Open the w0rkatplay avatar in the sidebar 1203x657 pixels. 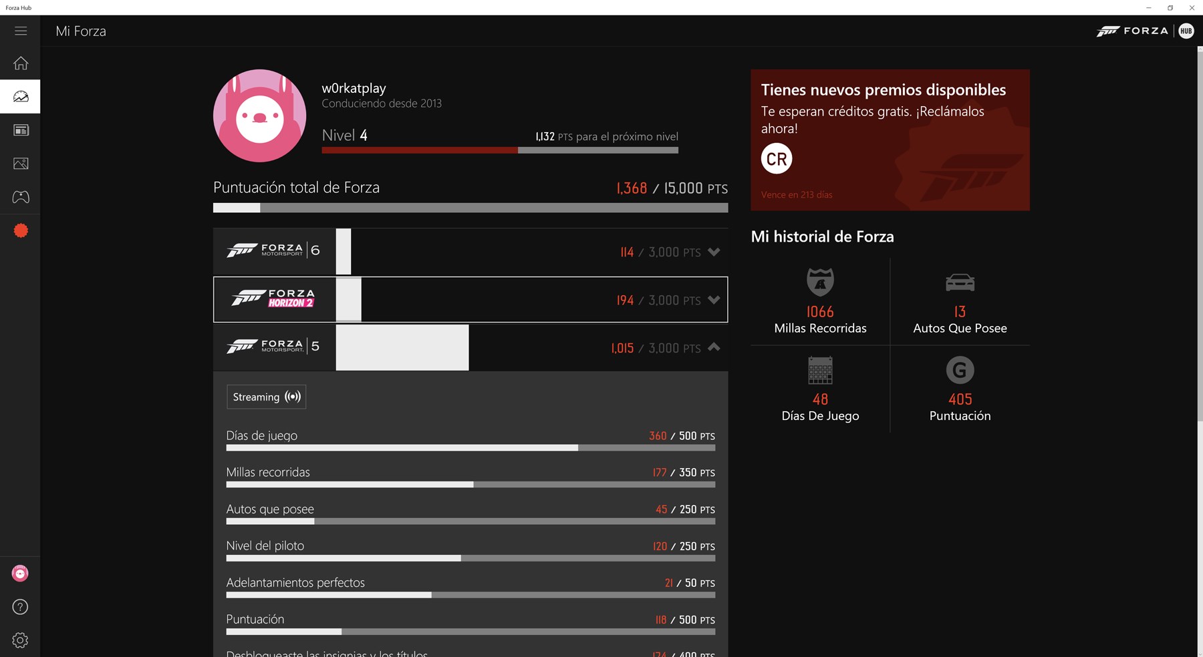(x=21, y=573)
